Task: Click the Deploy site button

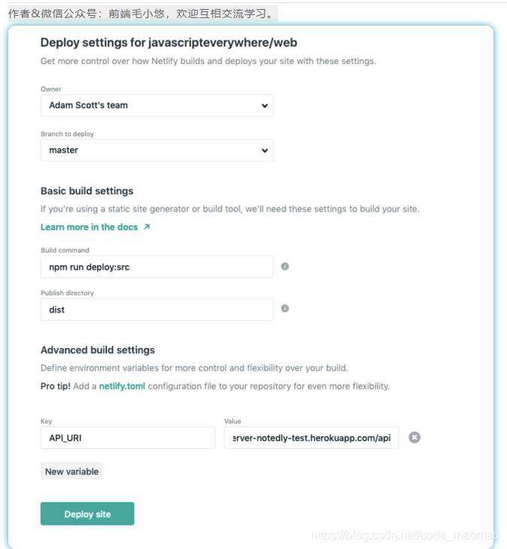Action: point(87,514)
